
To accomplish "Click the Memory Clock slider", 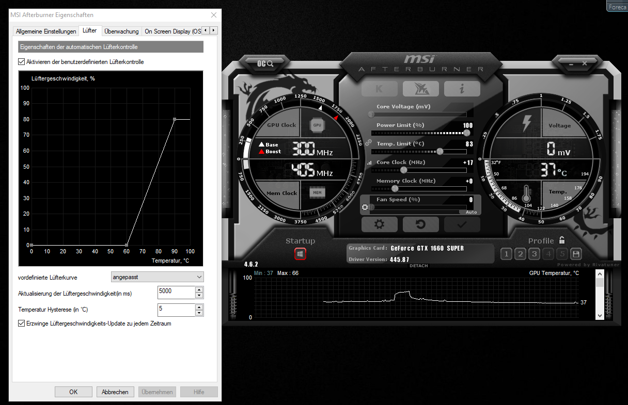I will coord(419,188).
